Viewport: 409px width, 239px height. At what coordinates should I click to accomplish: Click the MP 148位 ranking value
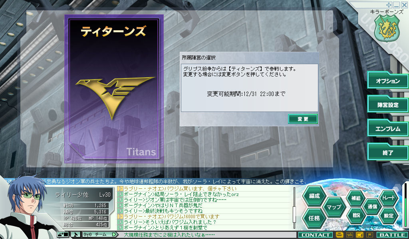click(98, 218)
